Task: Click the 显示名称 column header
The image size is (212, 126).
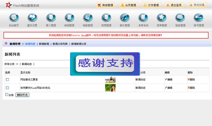Action: 25,72
